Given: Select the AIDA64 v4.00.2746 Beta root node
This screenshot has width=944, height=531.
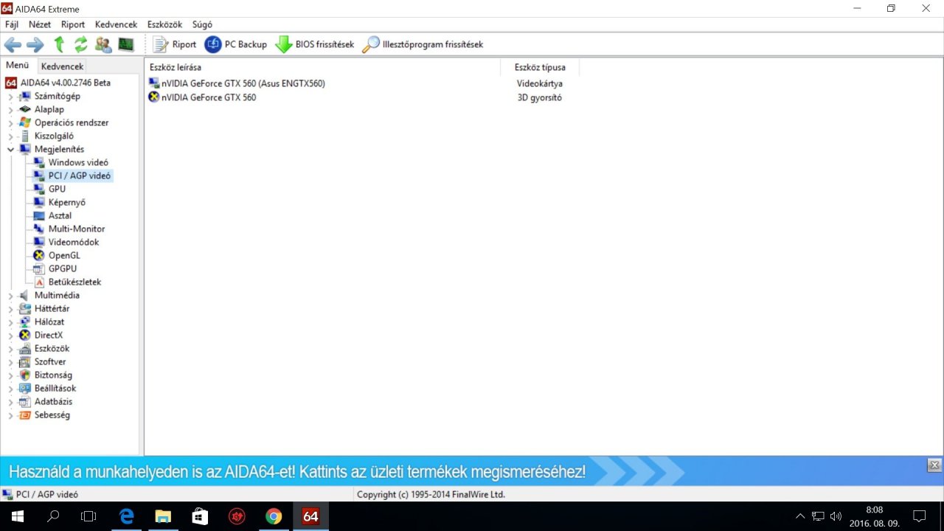Looking at the screenshot, I should 58,83.
